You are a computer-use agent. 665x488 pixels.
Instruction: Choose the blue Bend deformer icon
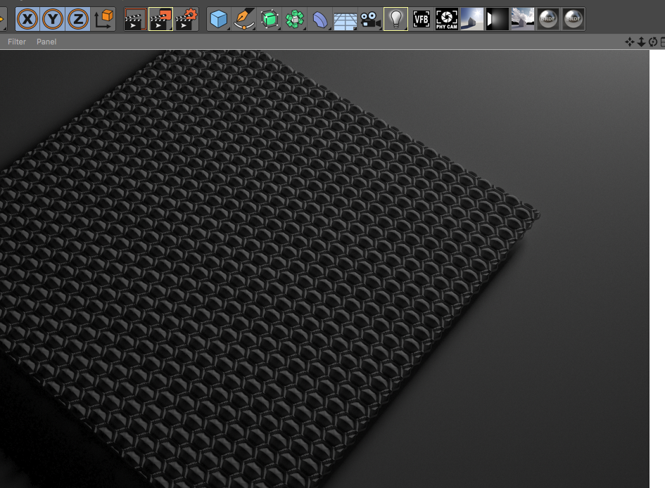(x=319, y=19)
